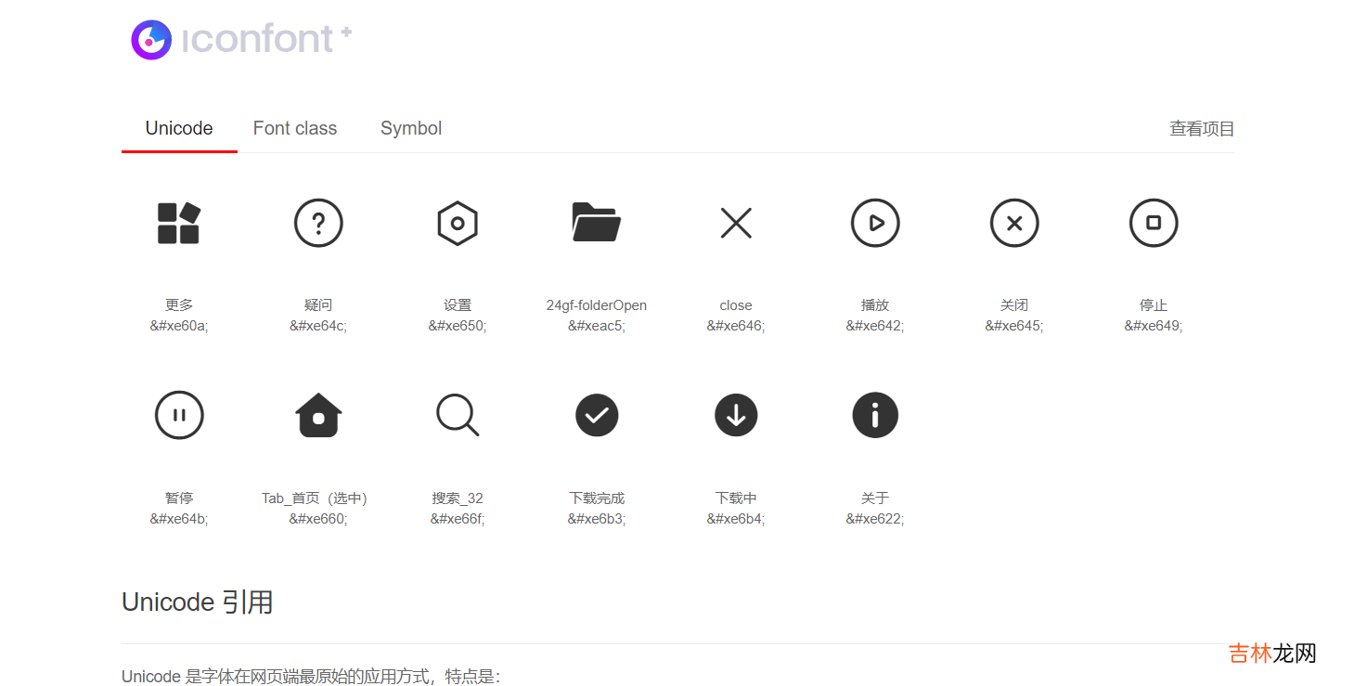Click the code &#xe6b3;

click(x=597, y=519)
